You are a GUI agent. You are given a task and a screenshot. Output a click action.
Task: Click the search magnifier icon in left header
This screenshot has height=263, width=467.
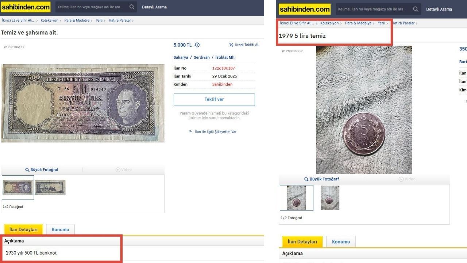pos(132,7)
